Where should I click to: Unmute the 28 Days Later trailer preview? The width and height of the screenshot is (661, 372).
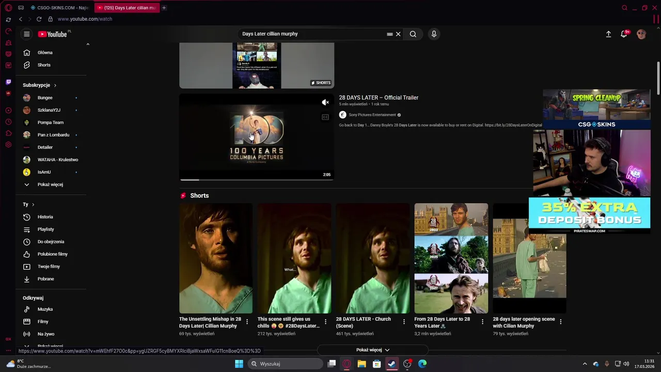coord(325,102)
